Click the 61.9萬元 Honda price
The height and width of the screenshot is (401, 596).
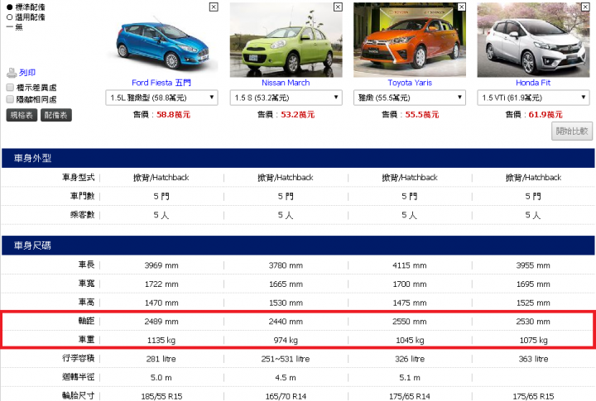tap(546, 114)
